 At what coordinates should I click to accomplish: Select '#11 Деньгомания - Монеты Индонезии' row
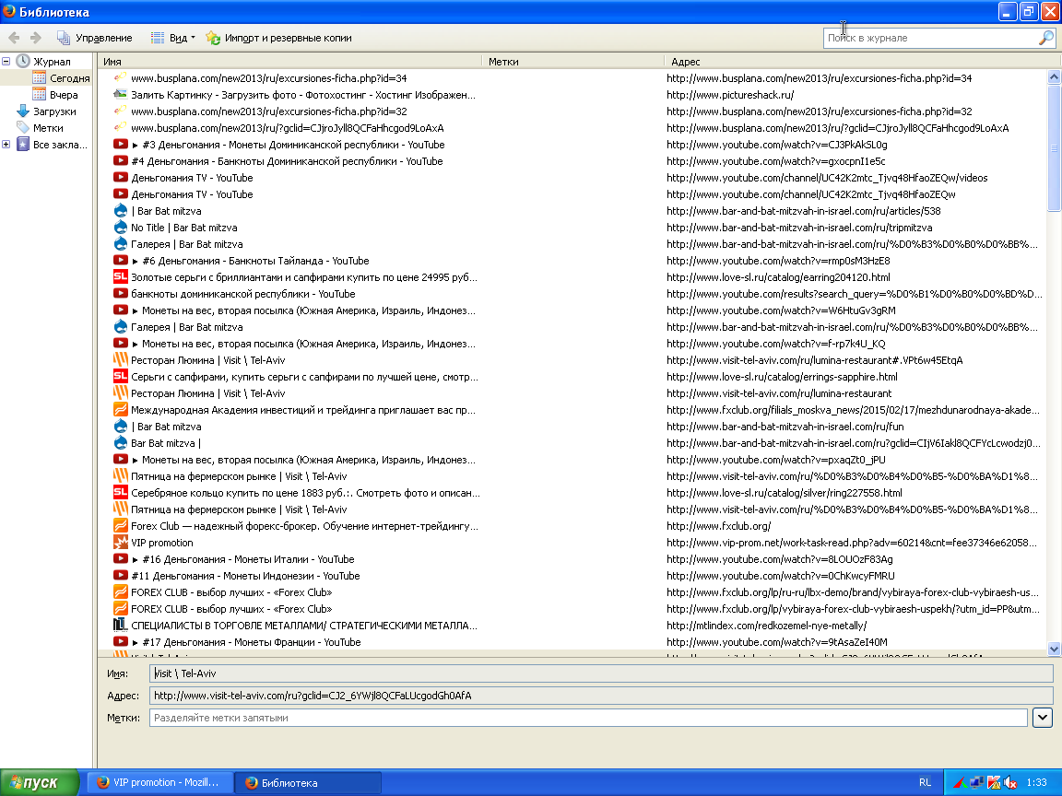[x=572, y=576]
